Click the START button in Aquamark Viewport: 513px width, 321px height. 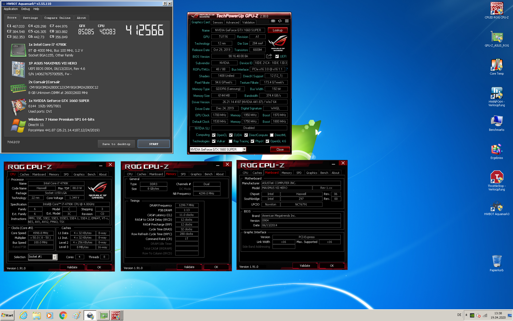coord(154,144)
